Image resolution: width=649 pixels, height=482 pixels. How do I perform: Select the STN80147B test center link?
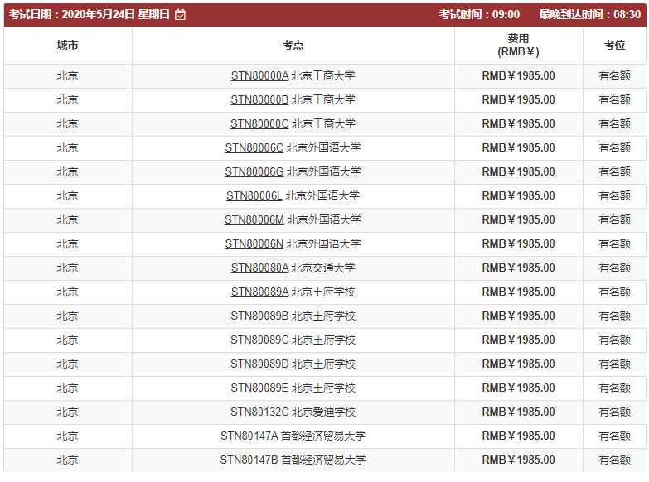tap(249, 460)
